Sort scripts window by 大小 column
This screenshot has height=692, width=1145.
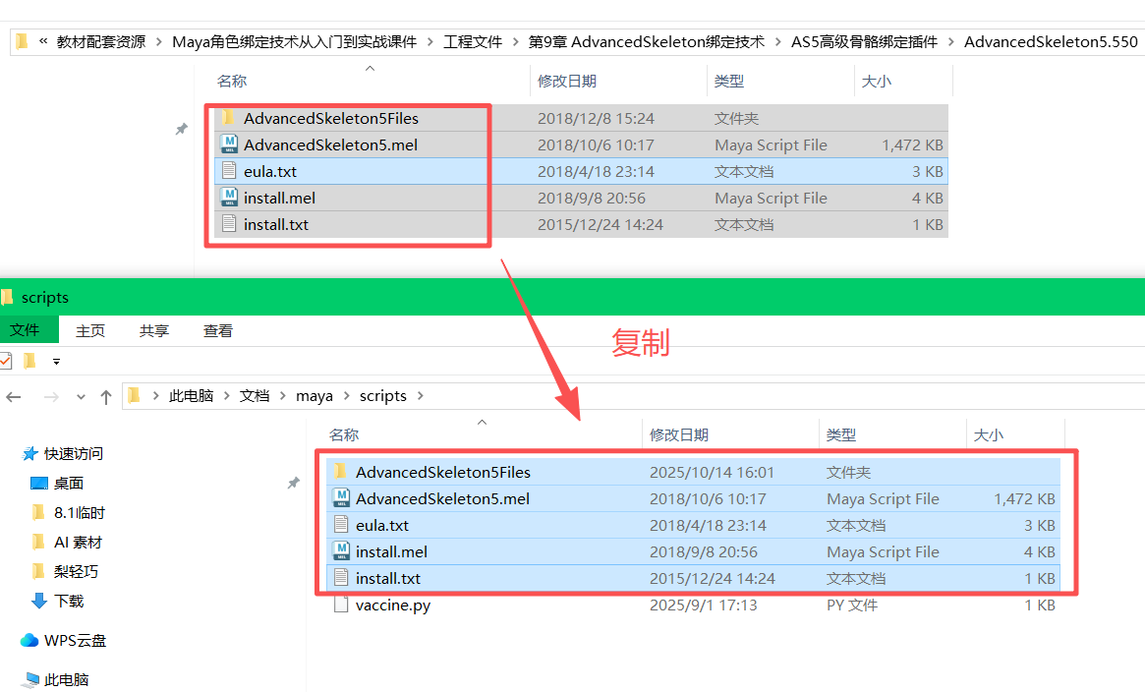point(989,435)
